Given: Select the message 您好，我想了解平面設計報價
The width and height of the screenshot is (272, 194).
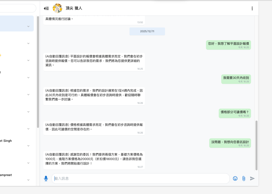Looking at the screenshot, I should point(228,45).
